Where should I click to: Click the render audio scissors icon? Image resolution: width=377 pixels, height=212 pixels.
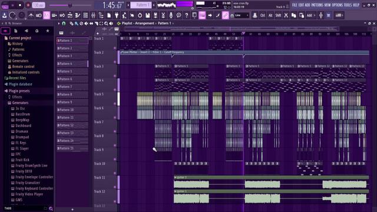pos(163,15)
